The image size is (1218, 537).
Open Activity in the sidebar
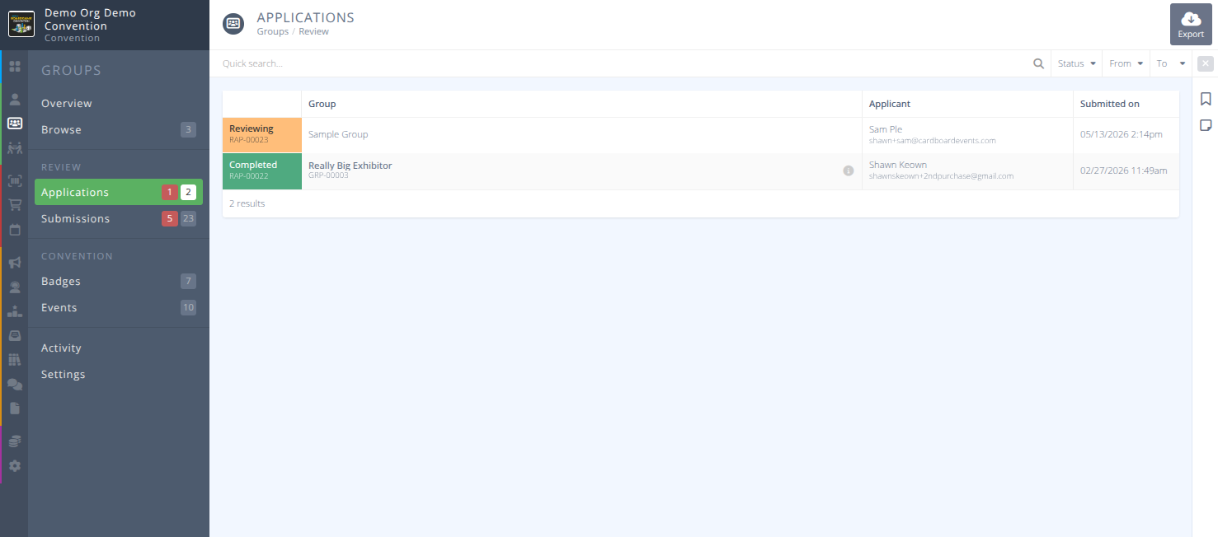tap(119, 348)
